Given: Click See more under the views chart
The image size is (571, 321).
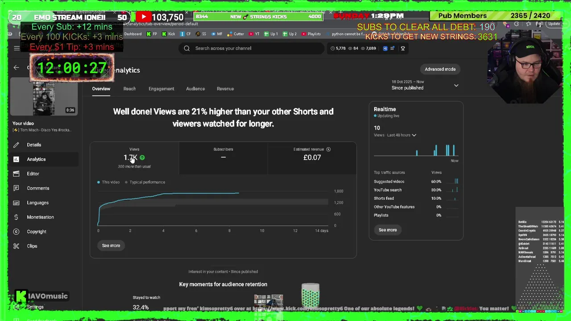Looking at the screenshot, I should [111, 246].
